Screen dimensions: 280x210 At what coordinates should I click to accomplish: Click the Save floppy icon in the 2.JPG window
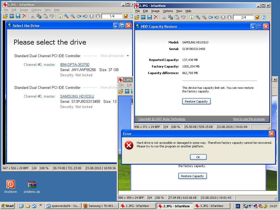[150, 17]
